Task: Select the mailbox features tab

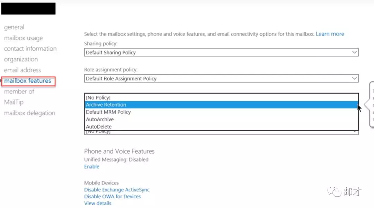Action: point(28,81)
